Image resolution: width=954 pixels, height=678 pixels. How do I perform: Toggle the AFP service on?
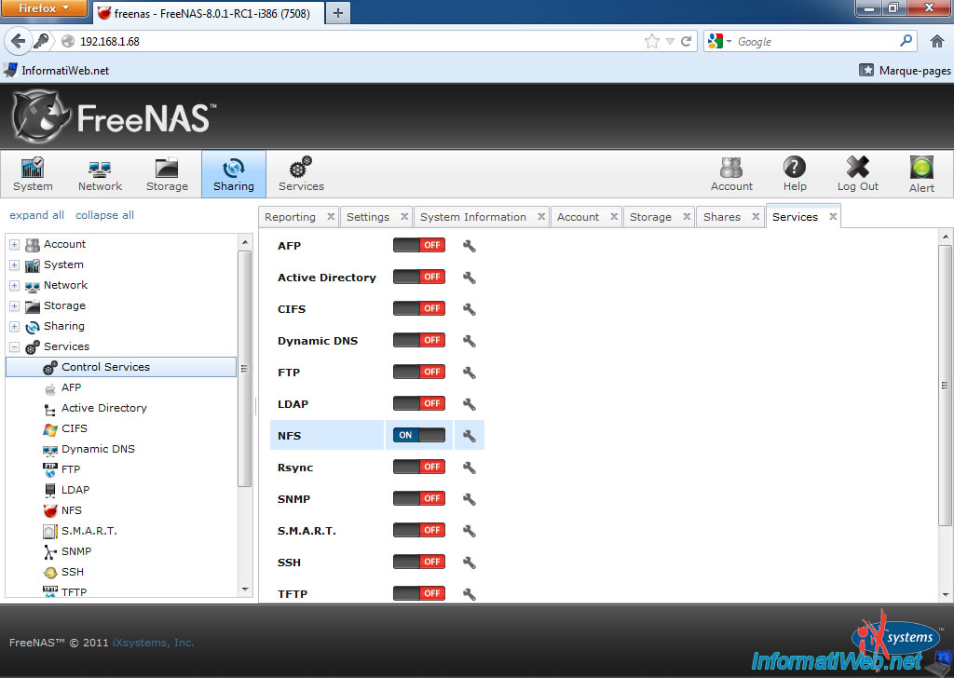point(418,245)
